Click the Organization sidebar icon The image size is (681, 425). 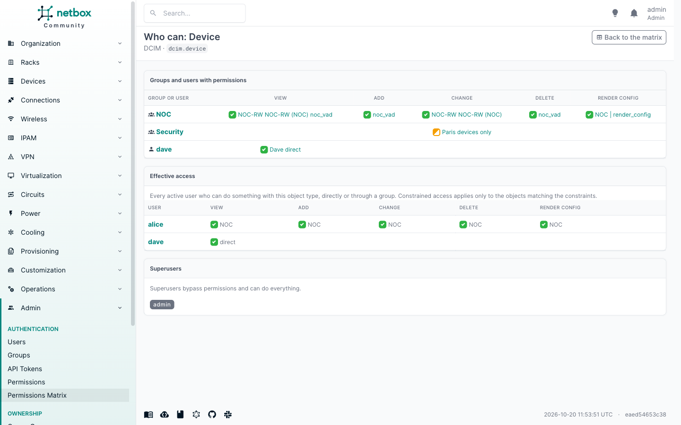click(x=11, y=43)
